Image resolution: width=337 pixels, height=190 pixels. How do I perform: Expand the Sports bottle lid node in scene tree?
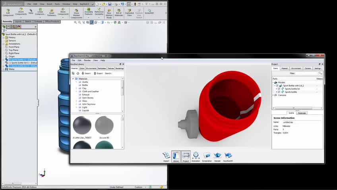(x=277, y=89)
